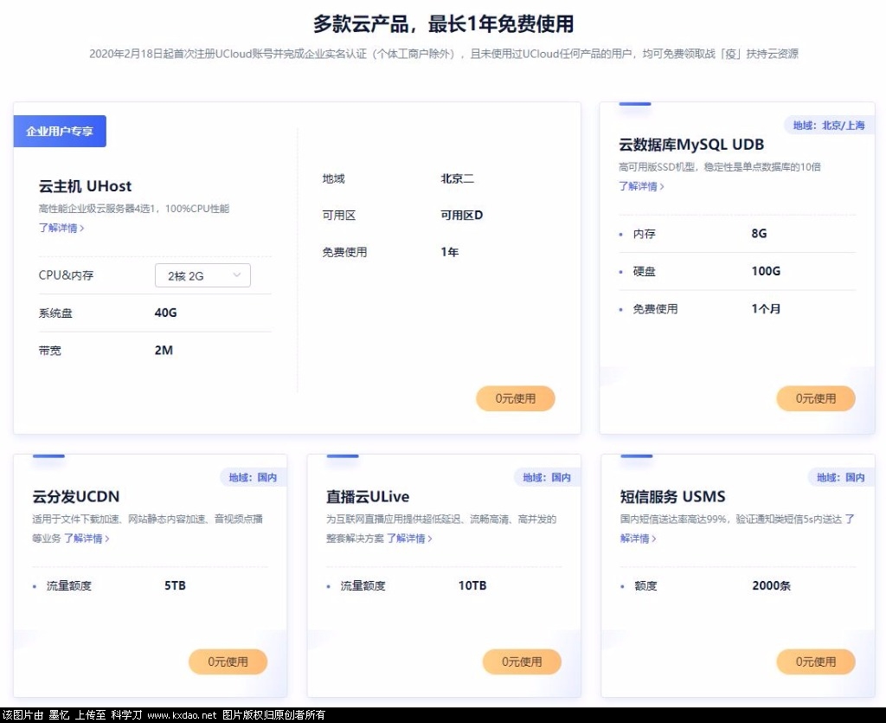The height and width of the screenshot is (723, 886).
Task: Click 0元使用 button for 云数据库MySQL UDB
Action: [815, 398]
